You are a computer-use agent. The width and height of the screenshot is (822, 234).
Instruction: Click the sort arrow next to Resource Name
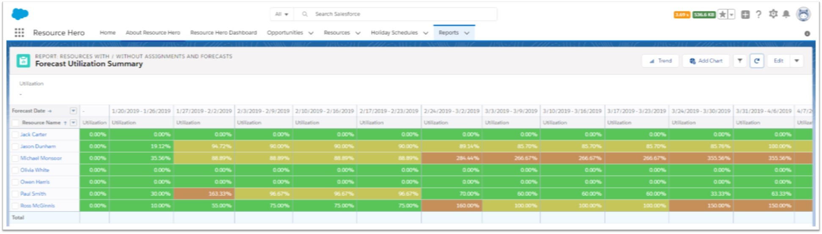(65, 123)
